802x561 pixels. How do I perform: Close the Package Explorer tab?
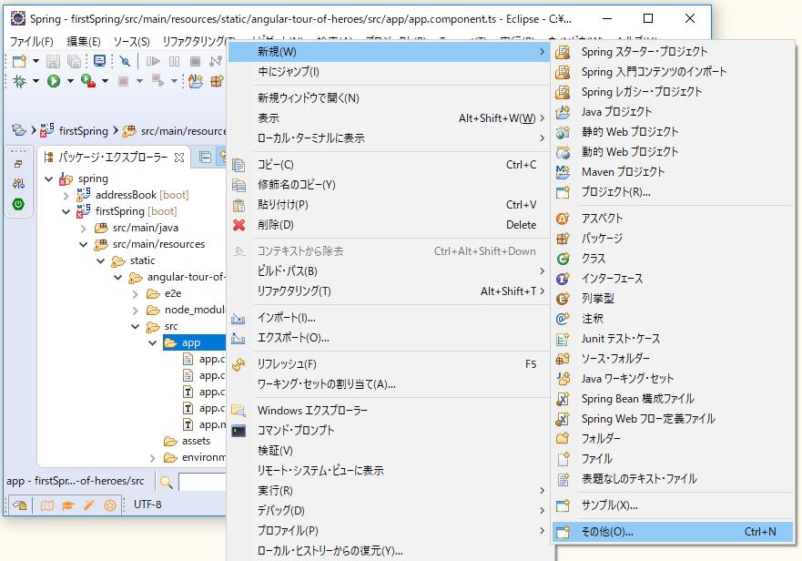click(x=179, y=158)
